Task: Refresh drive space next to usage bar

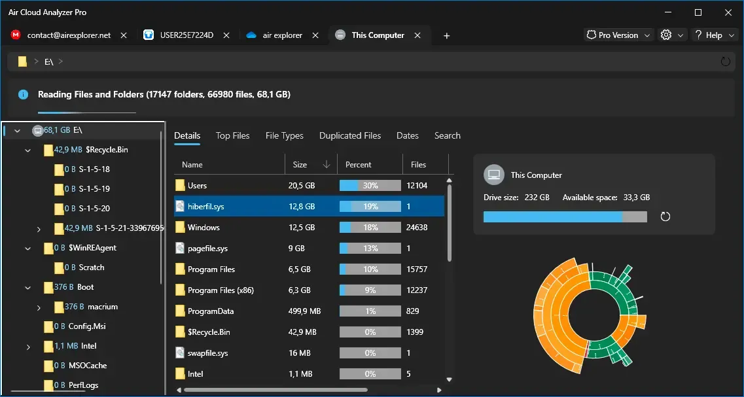Action: coord(665,216)
